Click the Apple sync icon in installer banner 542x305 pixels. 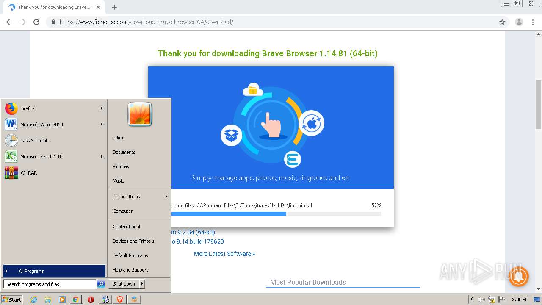(312, 123)
